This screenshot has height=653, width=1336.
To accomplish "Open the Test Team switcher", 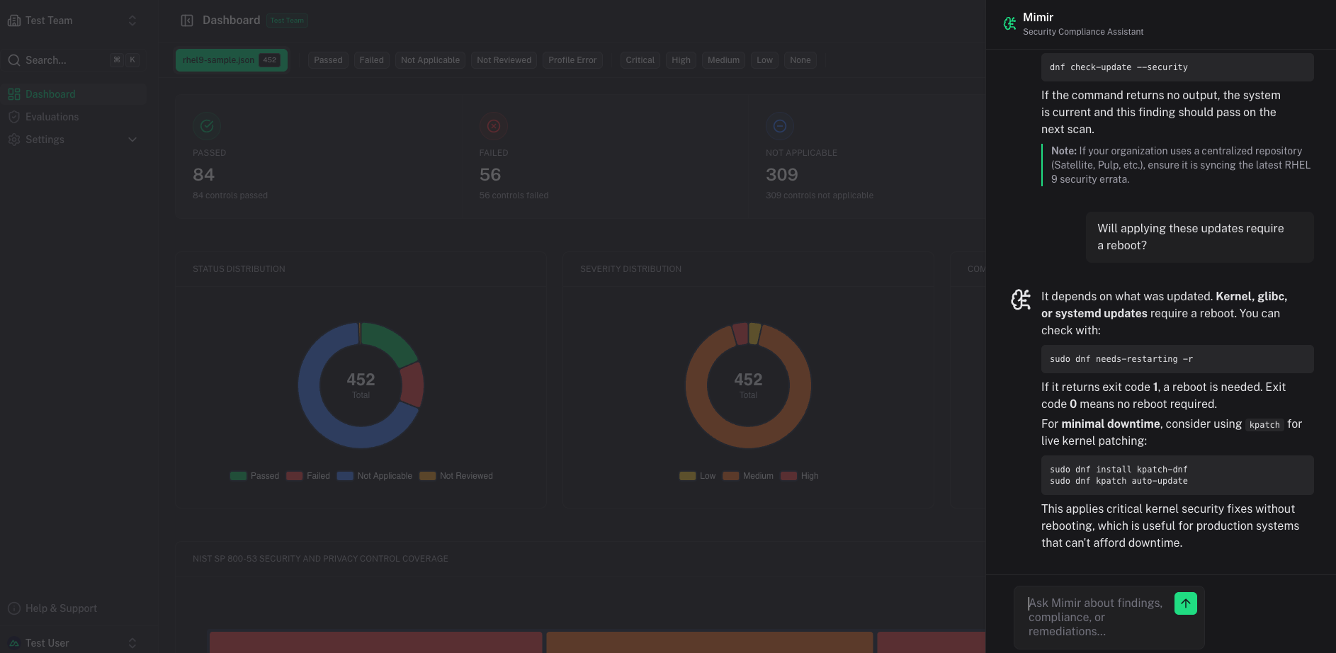I will tap(132, 20).
